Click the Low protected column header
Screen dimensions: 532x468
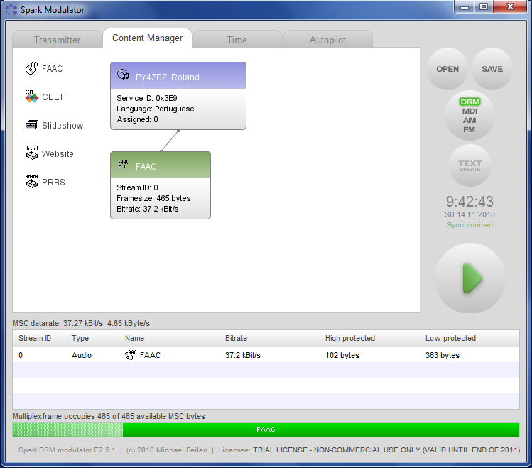(450, 338)
